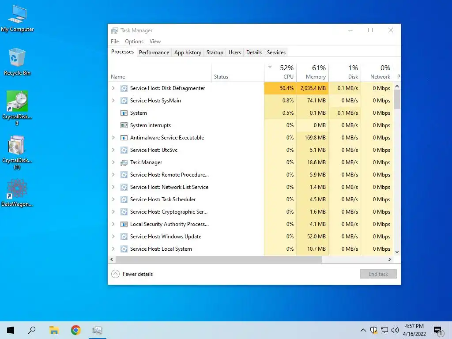Switch to the Users tab
452x339 pixels.
(235, 53)
